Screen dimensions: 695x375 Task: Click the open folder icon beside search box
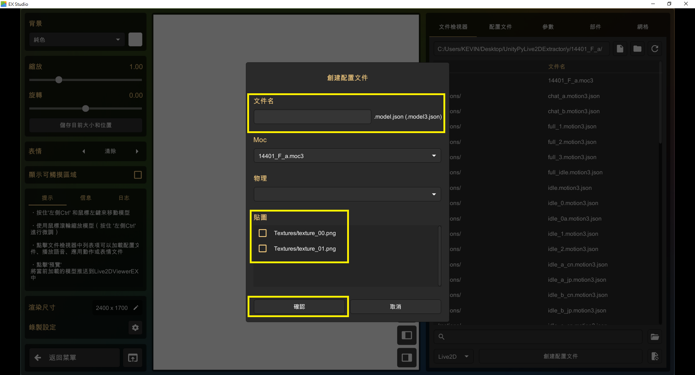tap(655, 337)
